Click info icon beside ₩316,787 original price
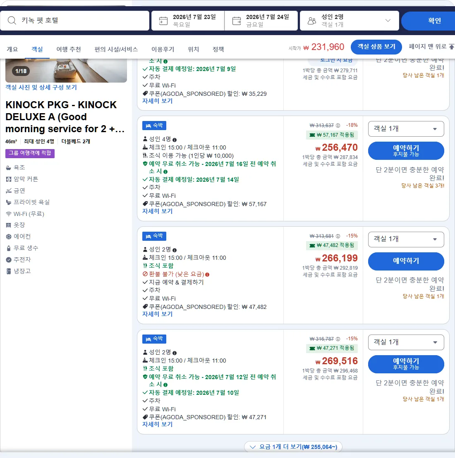The width and height of the screenshot is (455, 458). click(338, 339)
